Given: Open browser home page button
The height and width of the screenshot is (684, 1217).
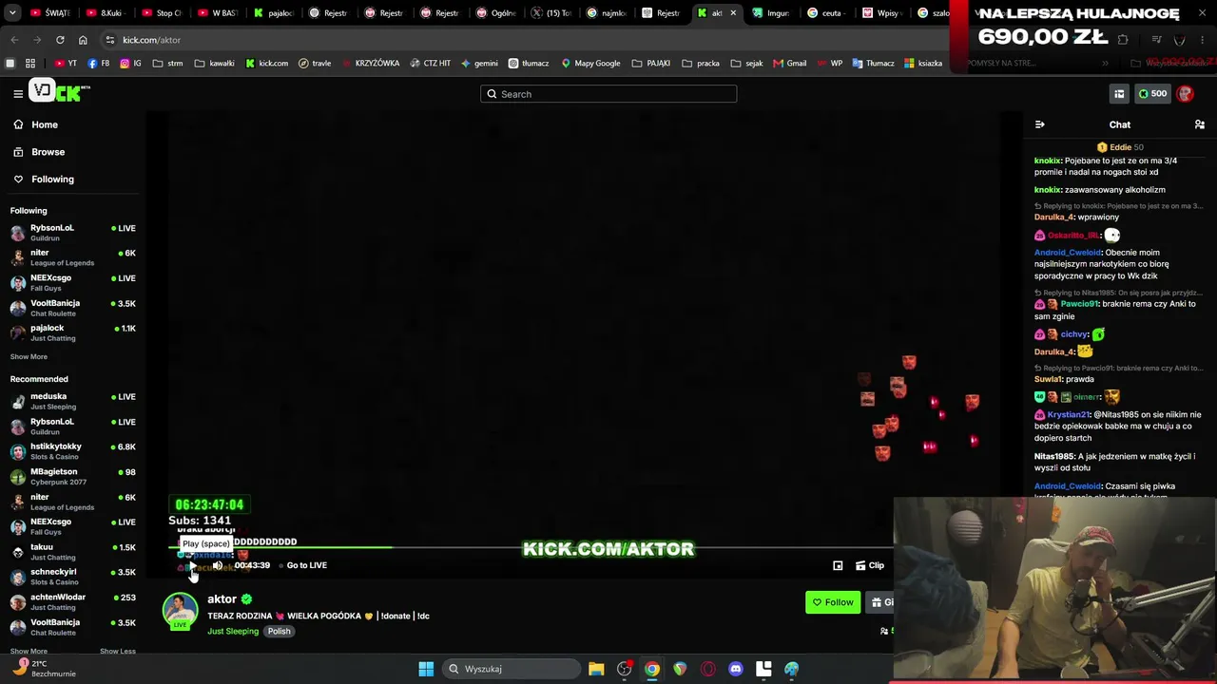Looking at the screenshot, I should click(x=83, y=40).
